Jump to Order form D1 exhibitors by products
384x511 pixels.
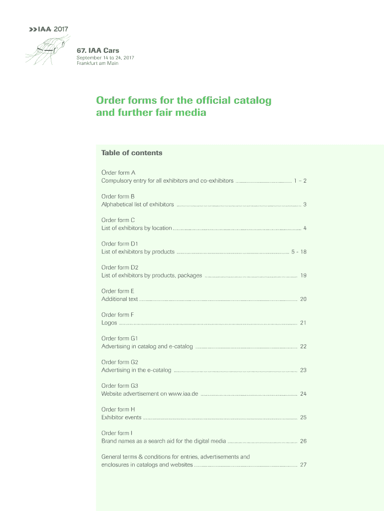[x=138, y=252]
